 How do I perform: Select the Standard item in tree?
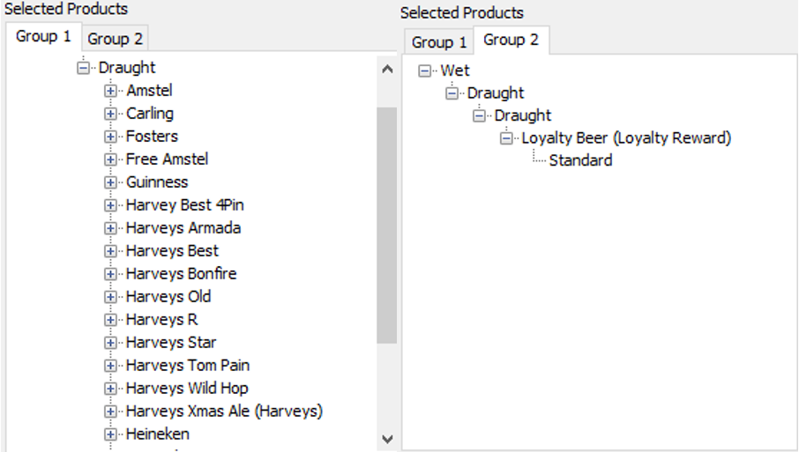(580, 160)
